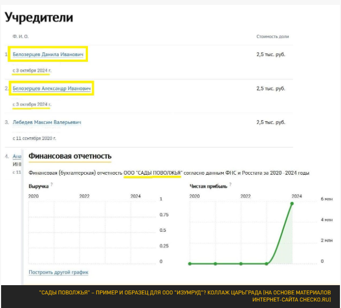Click the Учредители heading

39,17
